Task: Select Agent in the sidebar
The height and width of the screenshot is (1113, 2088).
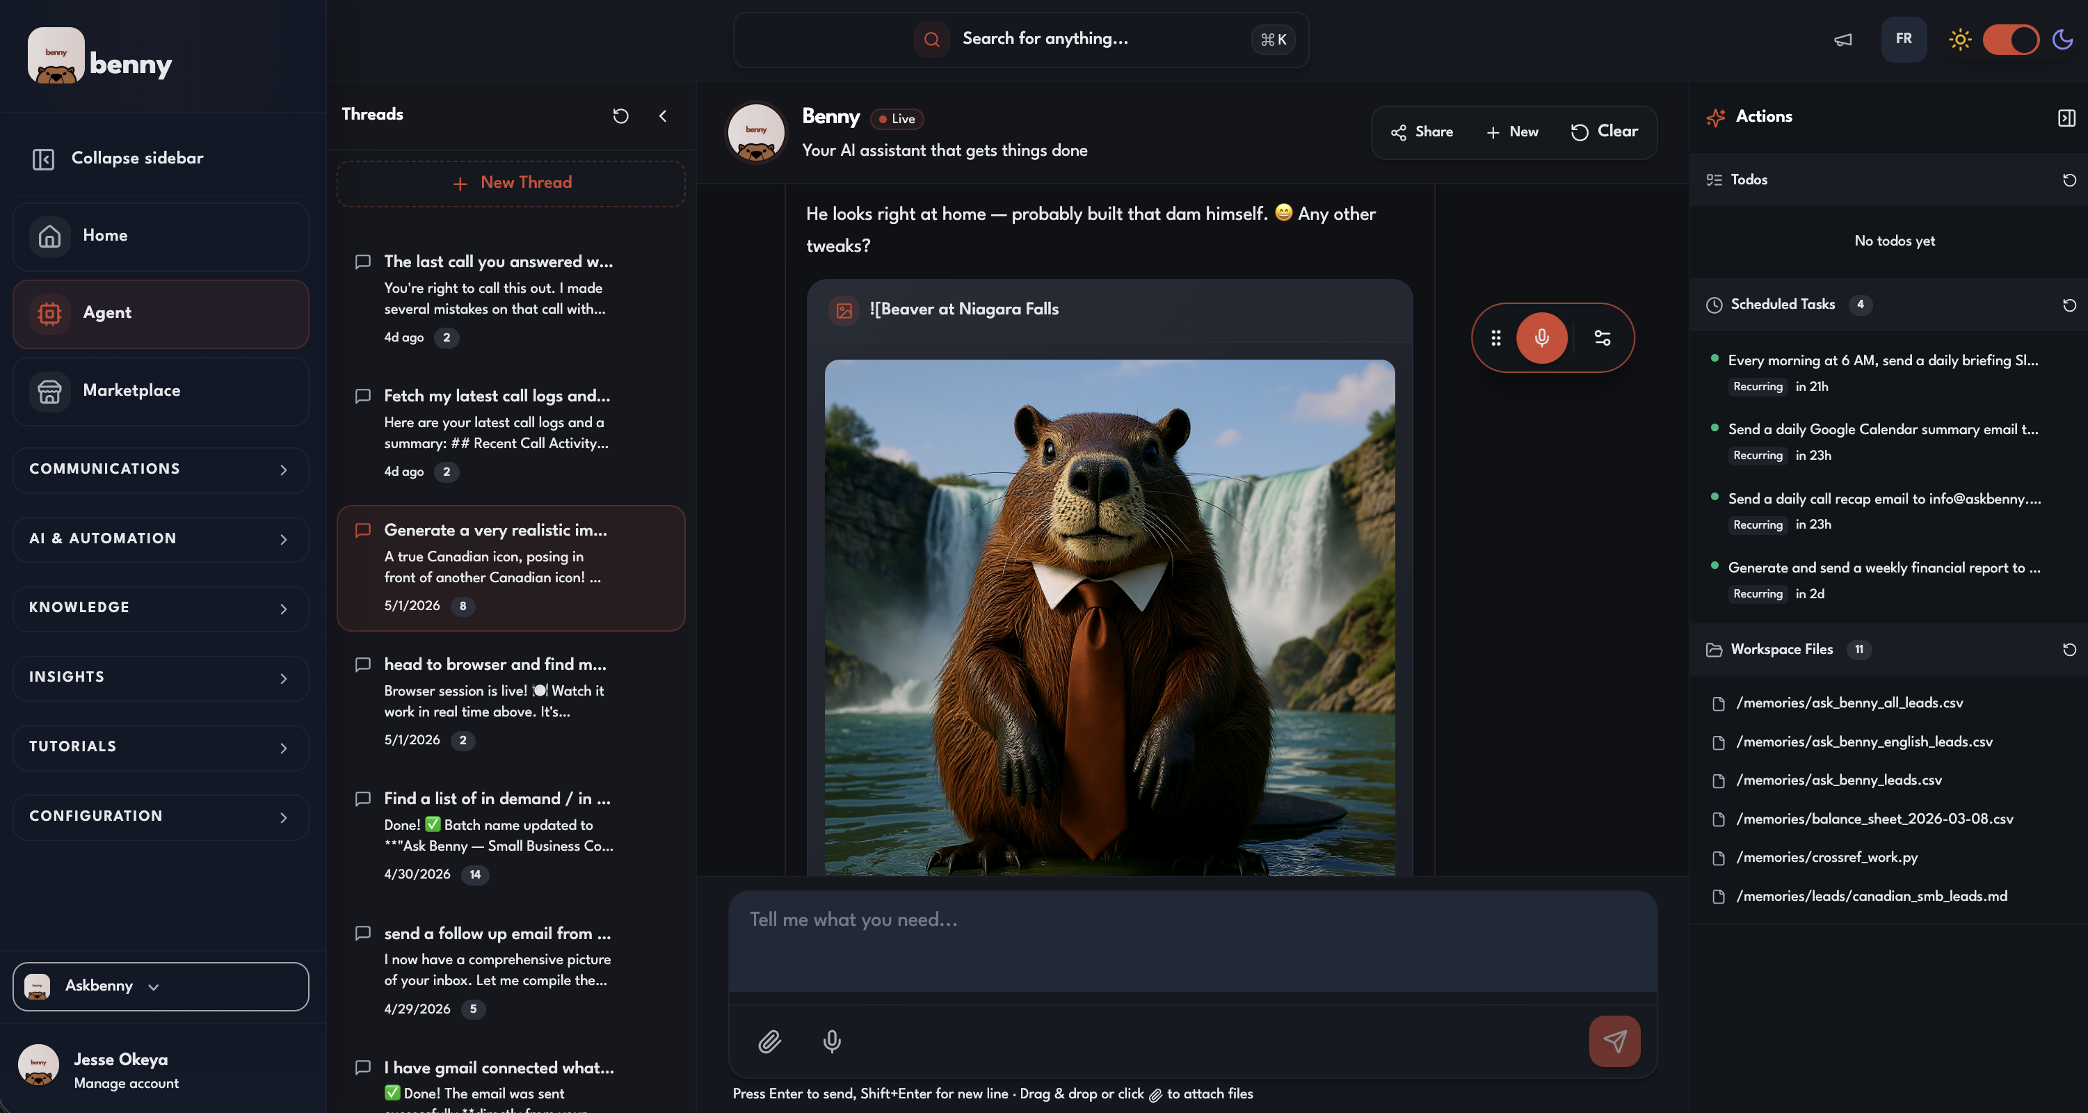Action: (x=161, y=314)
